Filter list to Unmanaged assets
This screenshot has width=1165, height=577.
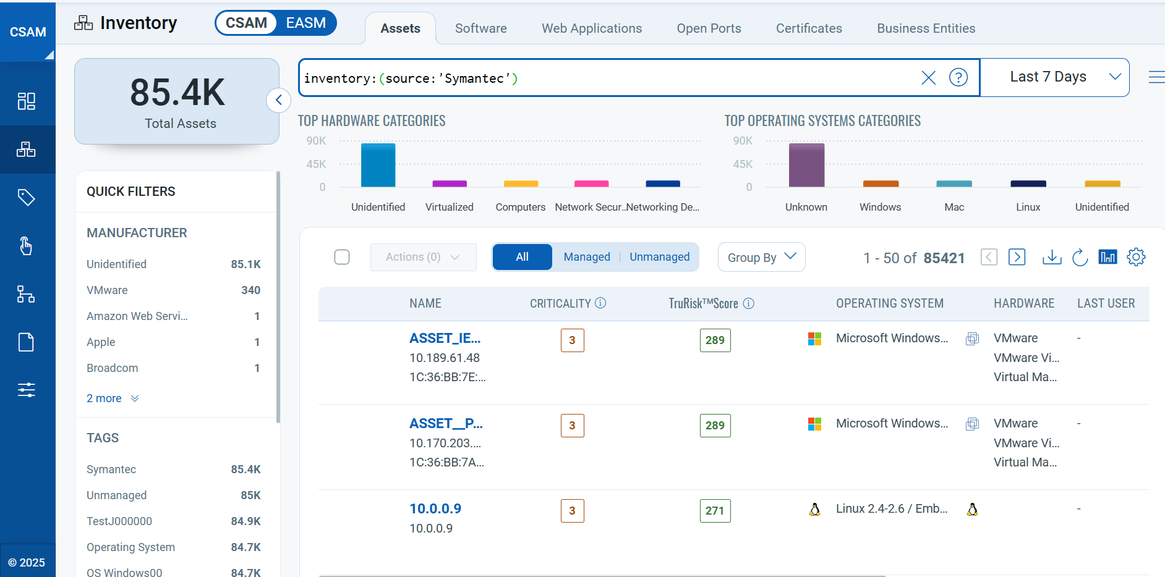point(659,257)
